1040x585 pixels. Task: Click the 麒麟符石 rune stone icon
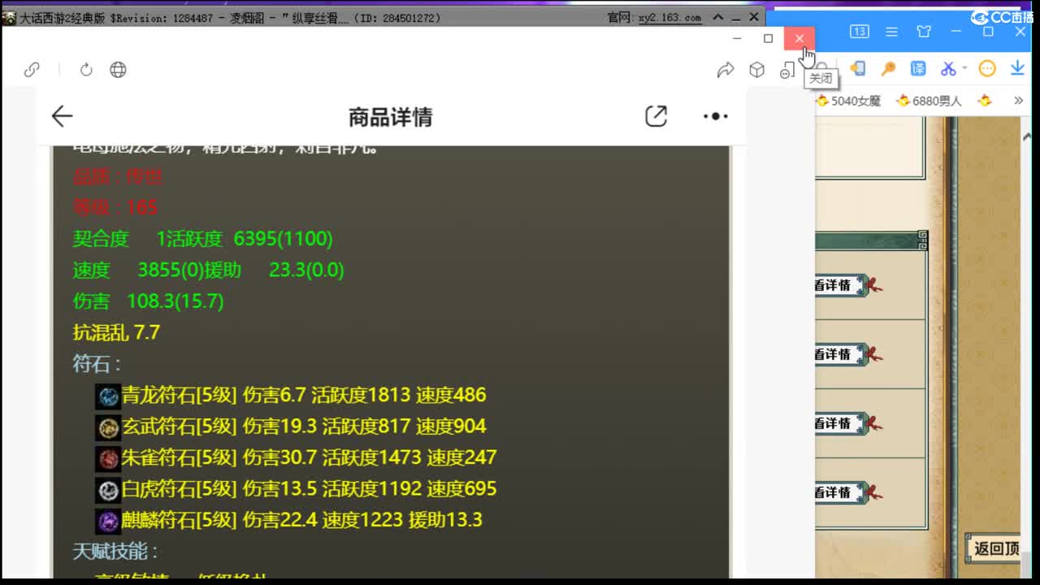pos(108,520)
